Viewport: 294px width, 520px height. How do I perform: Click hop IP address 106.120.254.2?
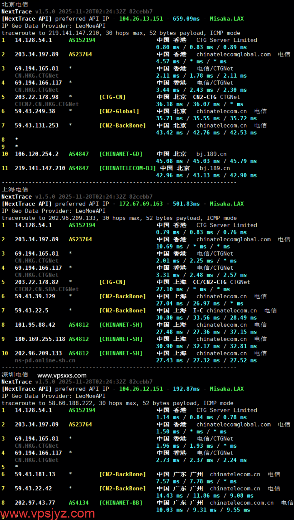(36, 154)
